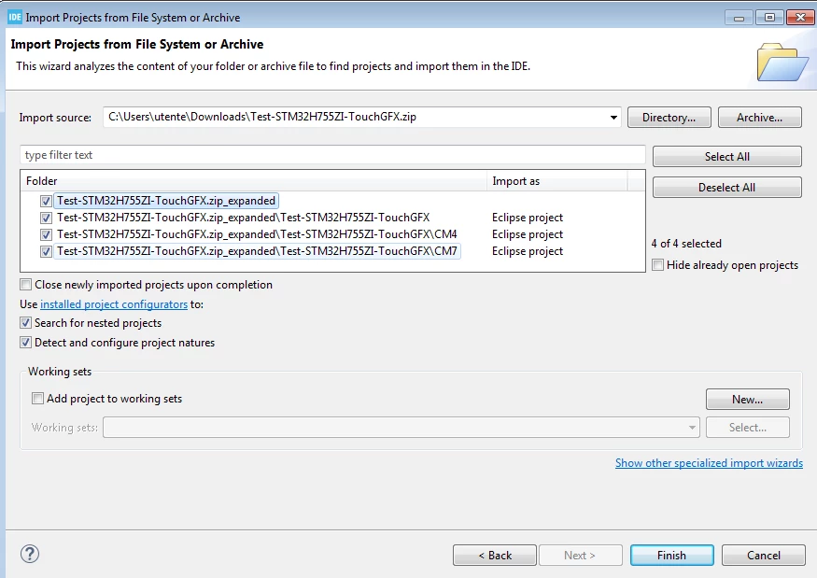
Task: Maximize the import dialog window
Action: (769, 18)
